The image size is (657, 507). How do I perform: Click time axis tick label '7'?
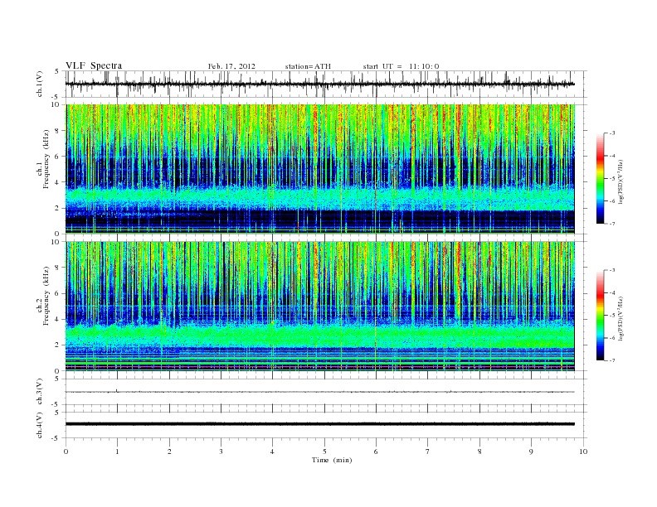pyautogui.click(x=427, y=451)
